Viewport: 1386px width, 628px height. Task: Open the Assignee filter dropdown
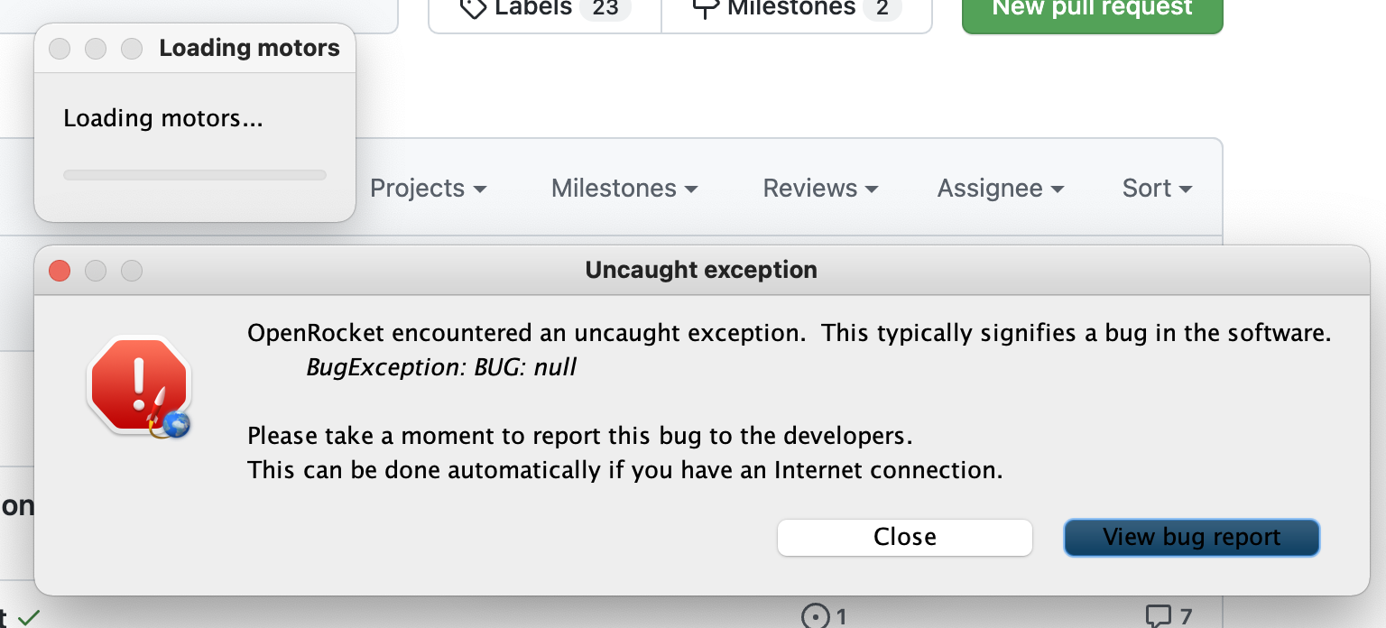pos(1001,188)
